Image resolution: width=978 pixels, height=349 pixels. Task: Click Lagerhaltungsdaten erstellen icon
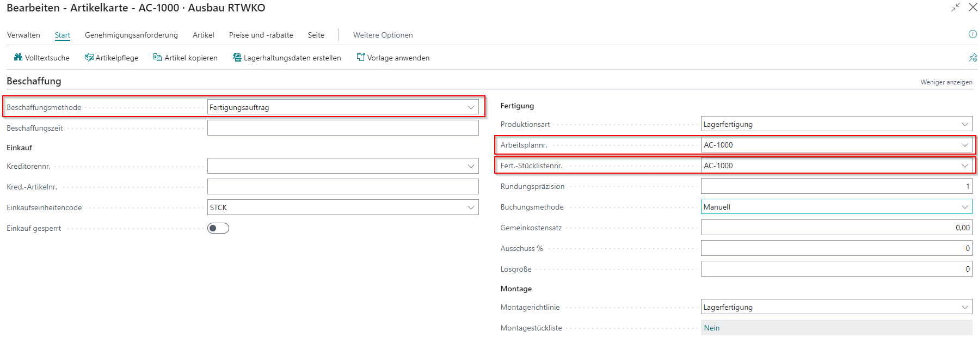[237, 57]
